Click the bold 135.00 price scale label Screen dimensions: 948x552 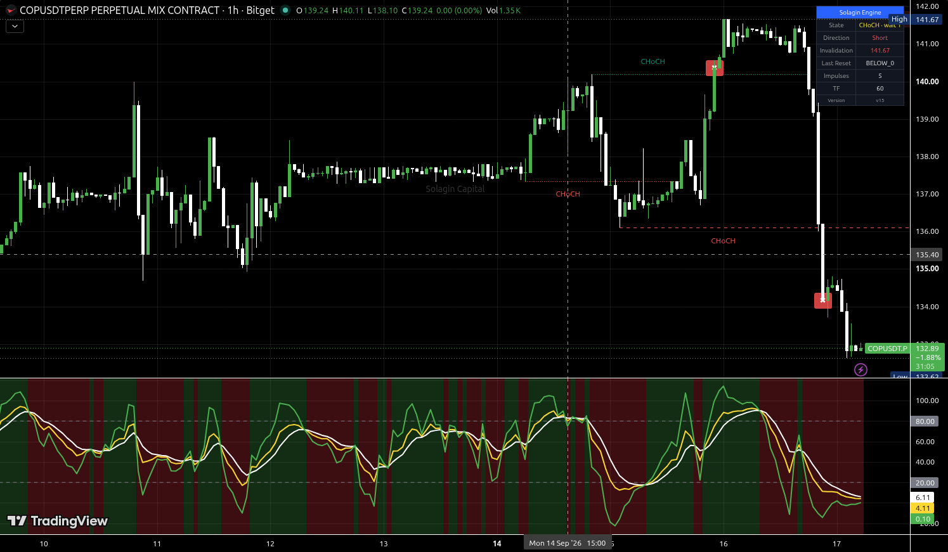927,269
